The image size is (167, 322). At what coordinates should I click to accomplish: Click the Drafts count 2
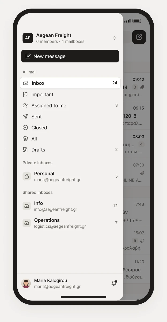click(x=116, y=150)
